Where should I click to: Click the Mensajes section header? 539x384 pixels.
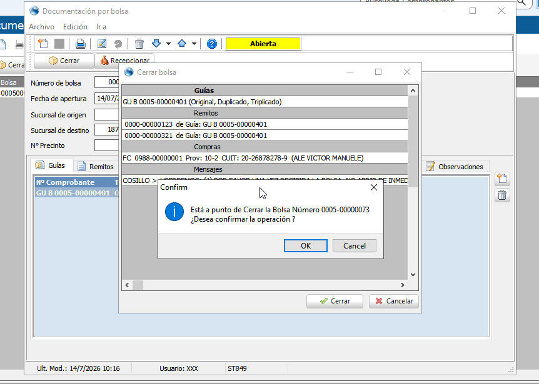264,169
